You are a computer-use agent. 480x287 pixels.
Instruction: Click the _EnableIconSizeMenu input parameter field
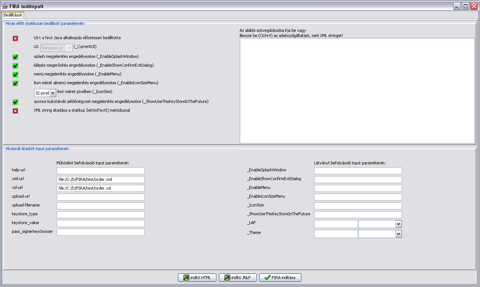pyautogui.click(x=358, y=197)
